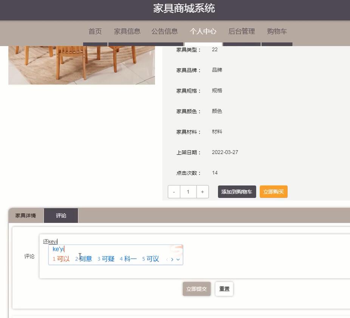Open the 购物车 shopping cart
Screen dimensions: 350x318
[277, 31]
